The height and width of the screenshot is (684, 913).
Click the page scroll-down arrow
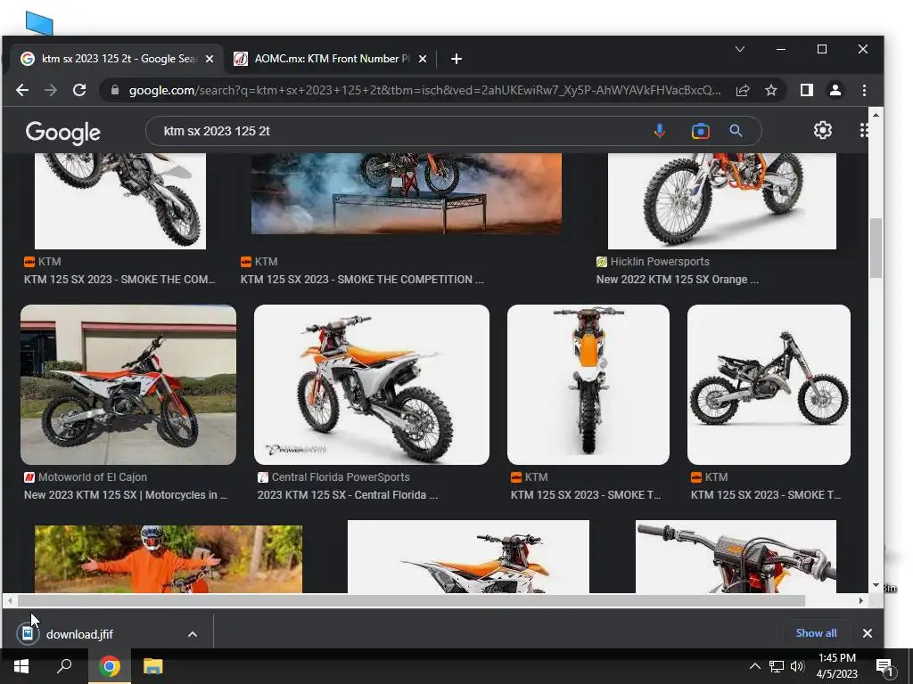tap(876, 586)
